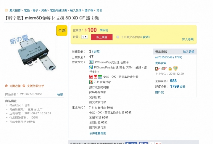
Task: Go to 電腦周邊設備 breadcrumb category
Action: [58, 10]
